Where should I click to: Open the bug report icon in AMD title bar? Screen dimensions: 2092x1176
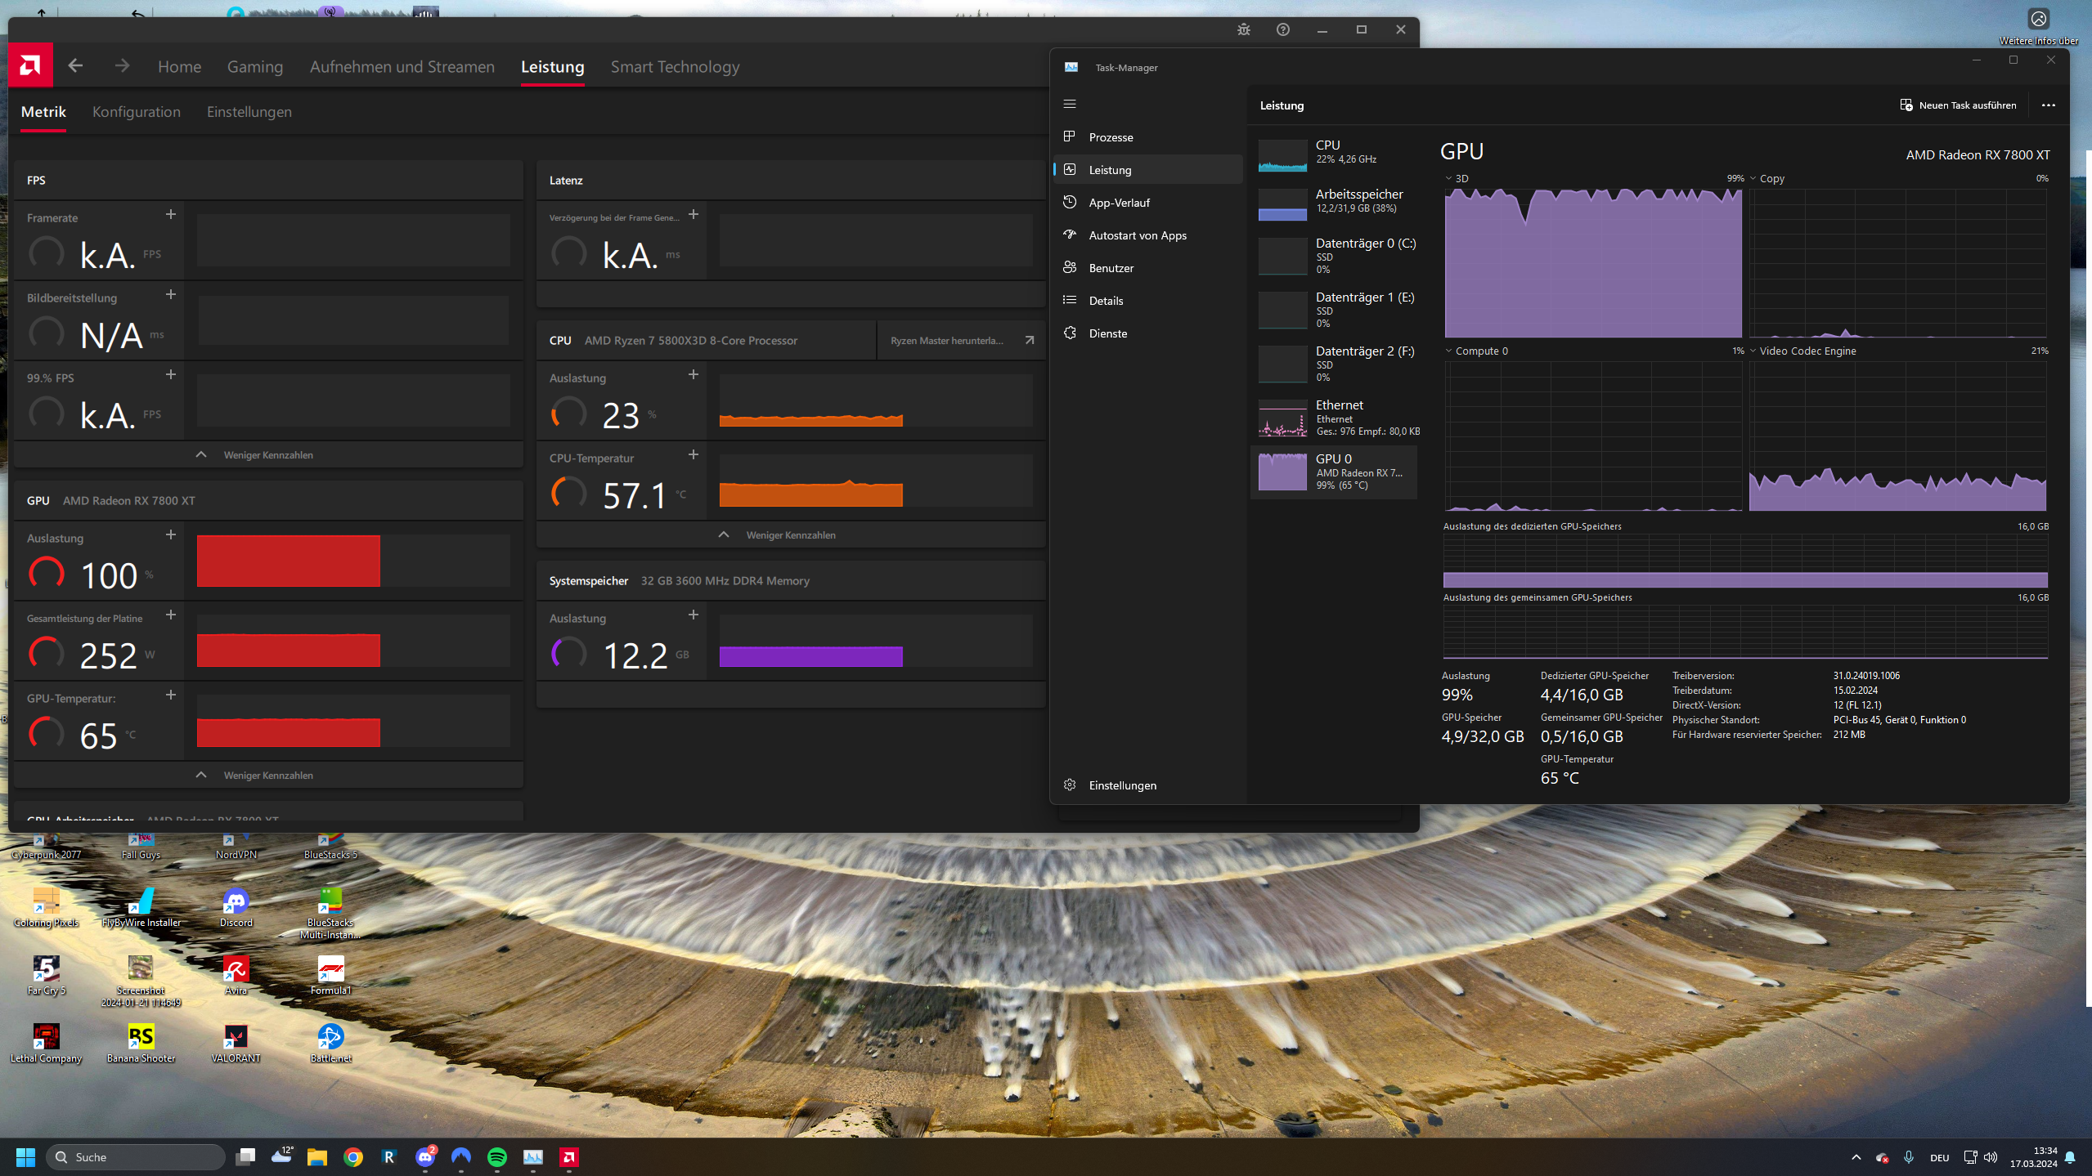pos(1243,29)
